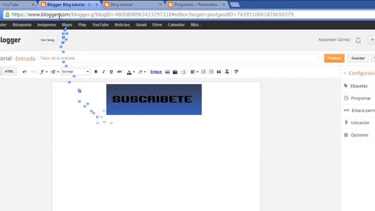Click the Publicar button
375x211 pixels.
point(334,58)
